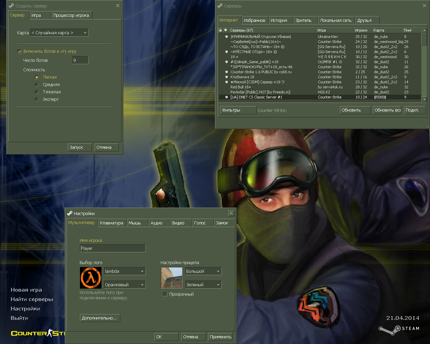The height and width of the screenshot is (344, 430).
Task: Sort server list by Карта column header
Action: coord(387,30)
